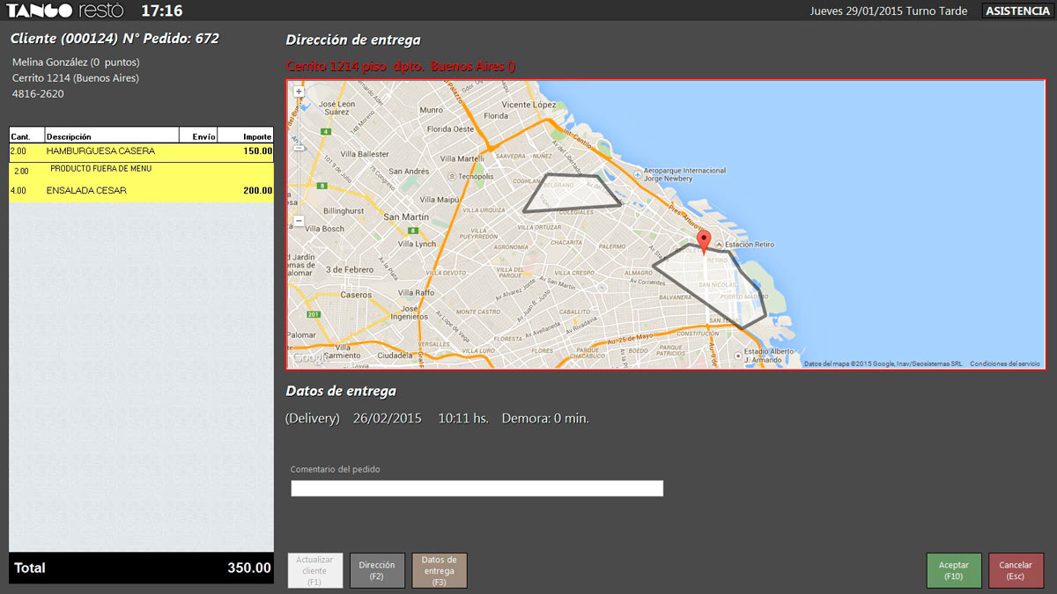Open the ASISTENCIA help button
Viewport: 1057px width, 594px height.
pyautogui.click(x=1016, y=11)
